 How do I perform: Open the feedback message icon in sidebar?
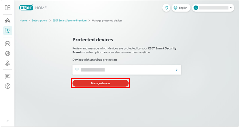click(x=8, y=76)
